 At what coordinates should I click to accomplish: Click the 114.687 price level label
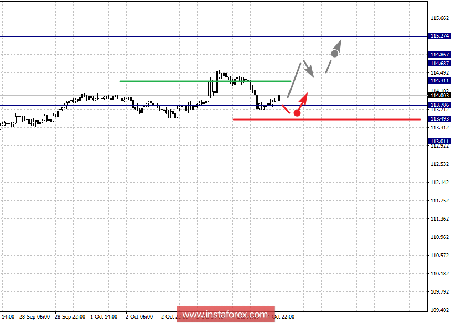click(x=439, y=64)
